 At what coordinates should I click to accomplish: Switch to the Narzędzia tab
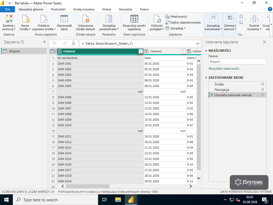126,9
